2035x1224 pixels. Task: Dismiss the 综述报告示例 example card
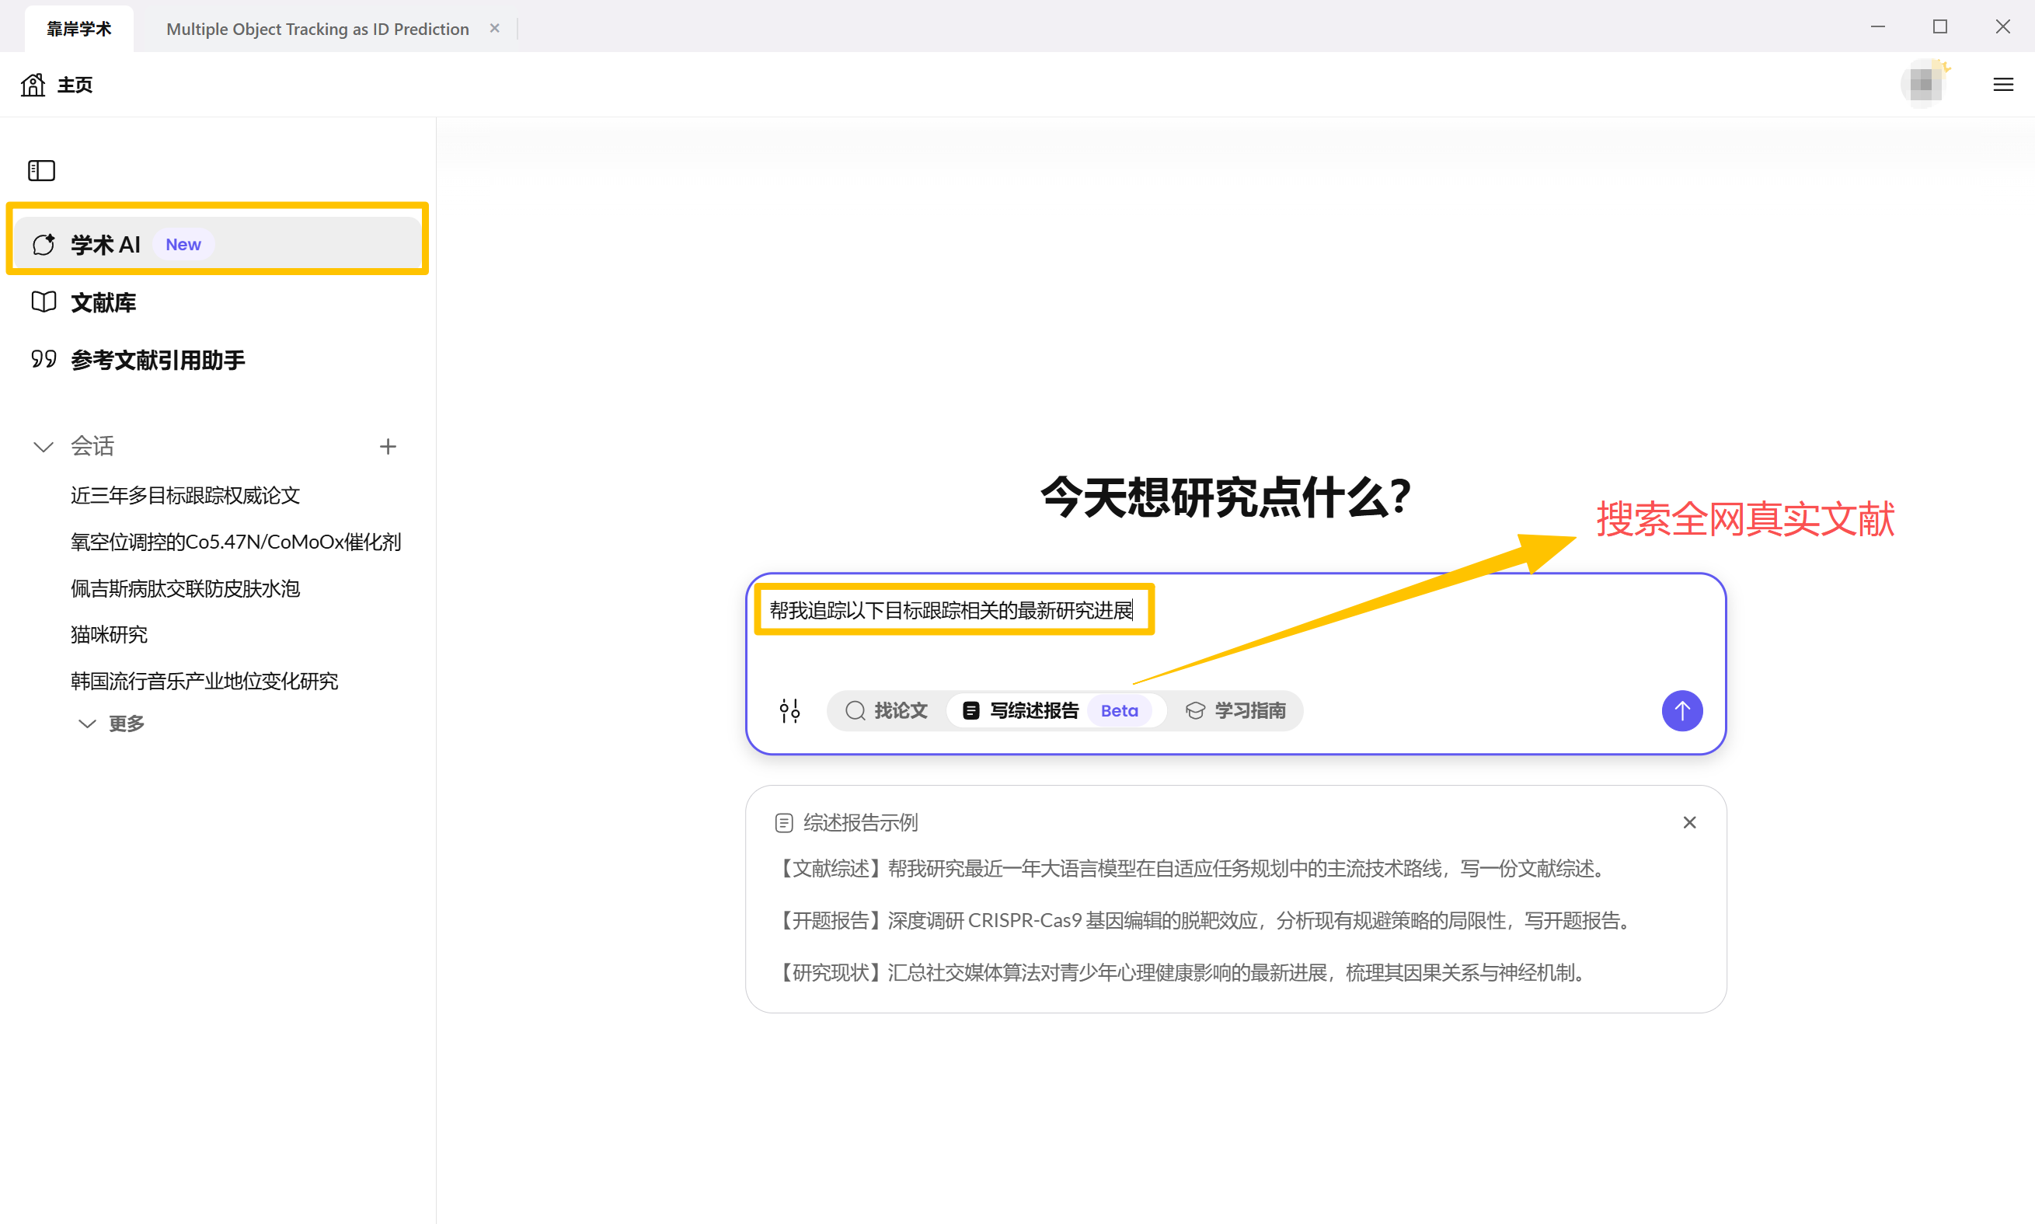pyautogui.click(x=1688, y=822)
